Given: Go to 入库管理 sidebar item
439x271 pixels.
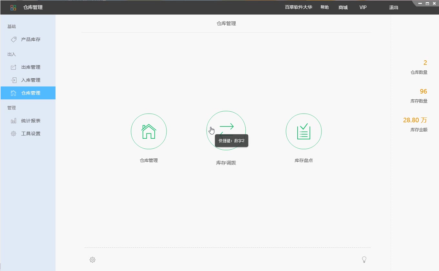Looking at the screenshot, I should click(28, 80).
